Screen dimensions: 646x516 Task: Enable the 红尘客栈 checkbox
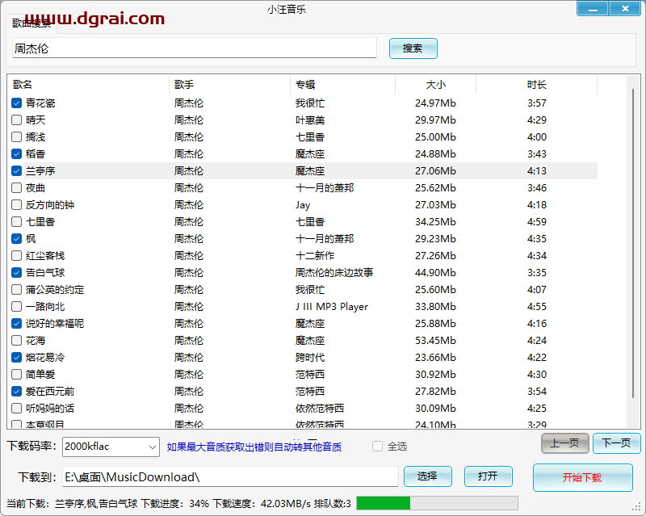point(16,255)
